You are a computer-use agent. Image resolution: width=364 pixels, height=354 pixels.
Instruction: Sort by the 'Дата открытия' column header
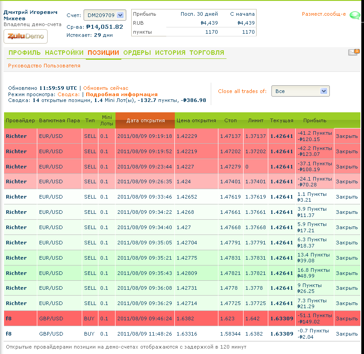tap(145, 120)
